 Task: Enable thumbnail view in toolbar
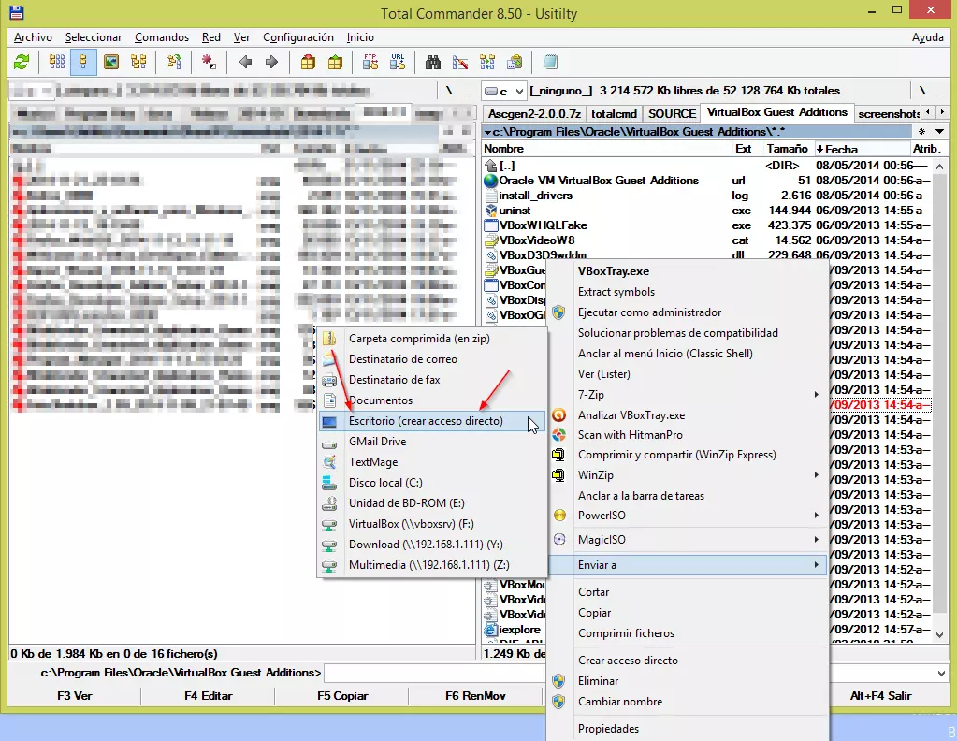tap(111, 63)
